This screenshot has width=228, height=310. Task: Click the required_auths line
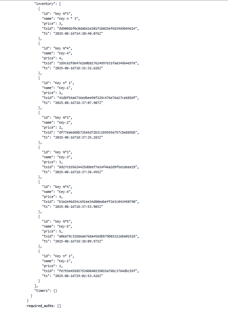click(44, 306)
